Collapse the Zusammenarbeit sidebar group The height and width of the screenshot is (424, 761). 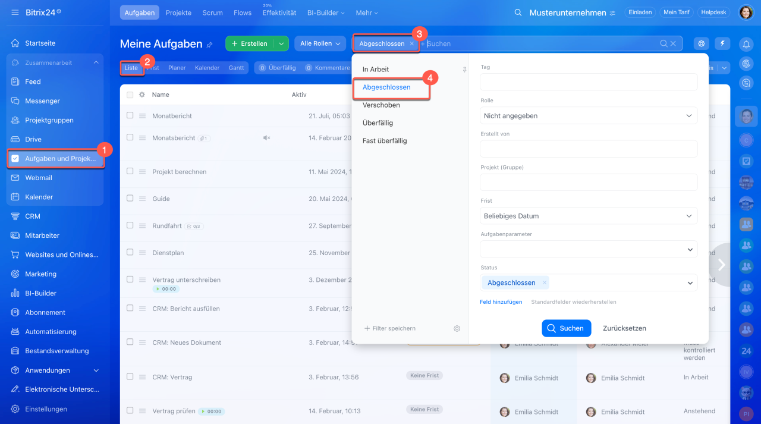(96, 62)
